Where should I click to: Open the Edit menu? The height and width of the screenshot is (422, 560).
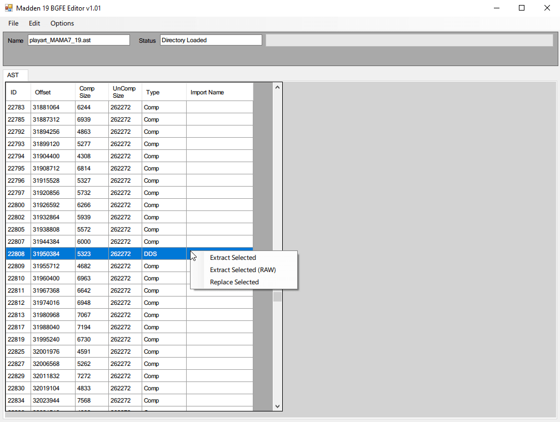pos(34,23)
